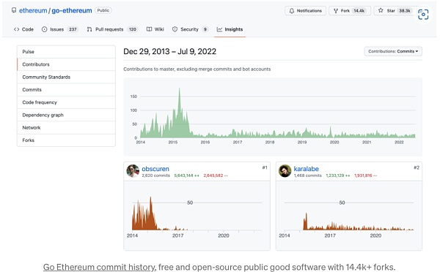The height and width of the screenshot is (272, 440).
Task: Open the Security tab
Action: pos(190,29)
